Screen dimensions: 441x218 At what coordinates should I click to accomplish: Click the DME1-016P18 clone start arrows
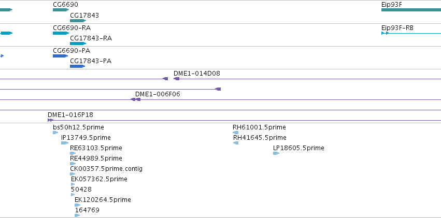coord(50,120)
